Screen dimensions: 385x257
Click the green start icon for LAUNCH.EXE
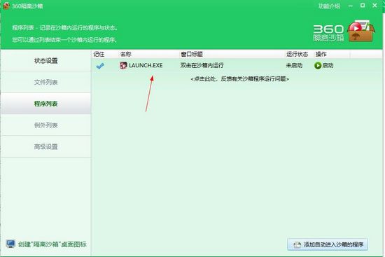click(318, 66)
